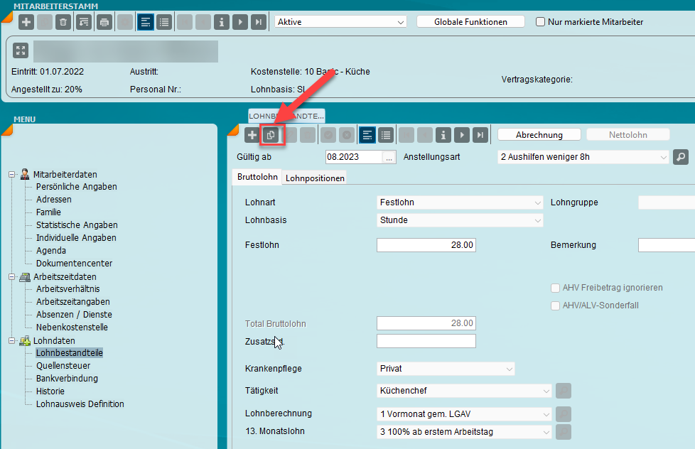Jump to last record in Lohnbestandteile toolbar

(x=481, y=135)
